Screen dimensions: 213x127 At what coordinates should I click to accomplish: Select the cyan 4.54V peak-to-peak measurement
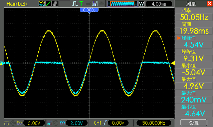[x=194, y=45]
